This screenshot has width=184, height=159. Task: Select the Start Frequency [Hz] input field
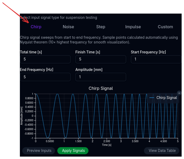coord(156,59)
